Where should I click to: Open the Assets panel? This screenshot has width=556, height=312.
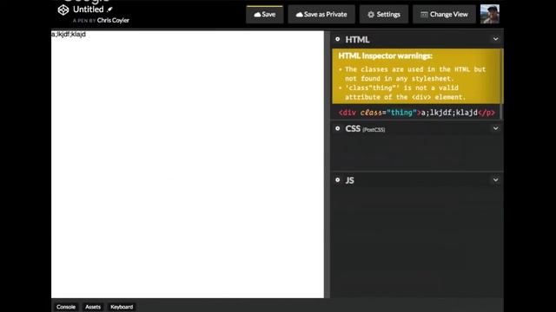tap(93, 307)
